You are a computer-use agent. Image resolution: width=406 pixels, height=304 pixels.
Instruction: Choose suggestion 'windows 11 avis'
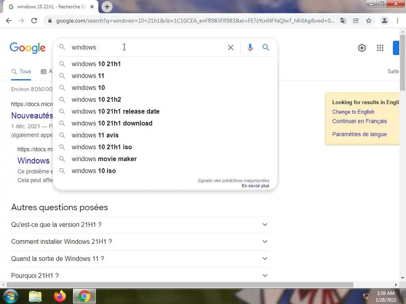[165, 135]
